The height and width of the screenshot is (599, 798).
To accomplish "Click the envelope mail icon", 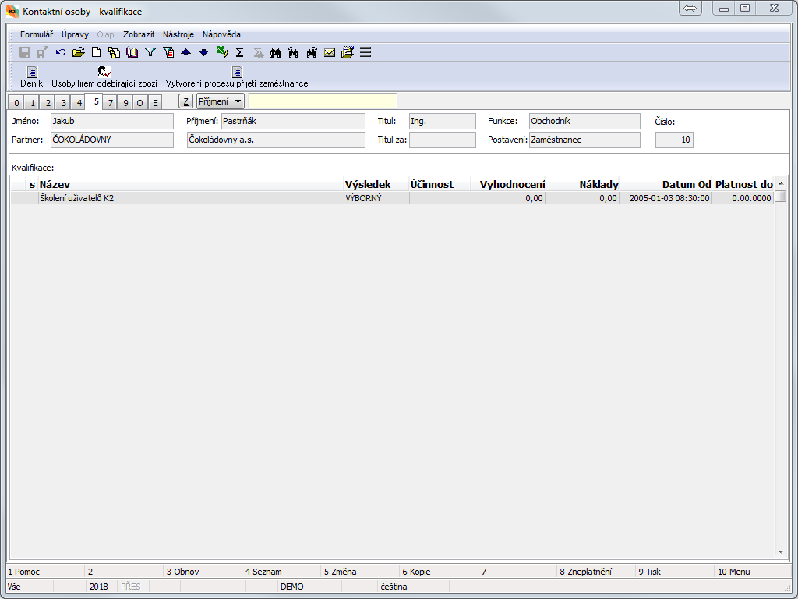I will (x=330, y=52).
